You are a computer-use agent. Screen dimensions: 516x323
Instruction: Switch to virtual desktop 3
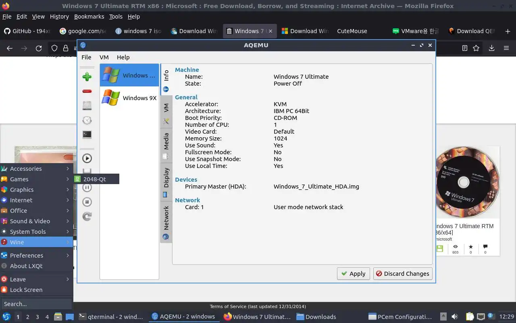pos(37,317)
